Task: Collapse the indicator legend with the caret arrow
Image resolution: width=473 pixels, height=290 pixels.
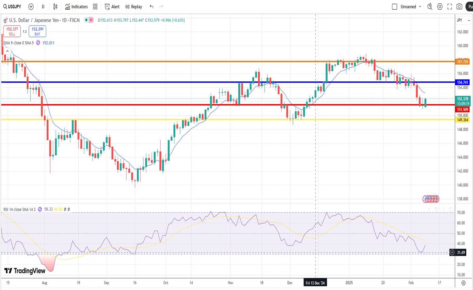Action: pyautogui.click(x=7, y=51)
